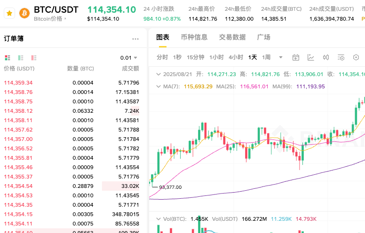Image resolution: width=365 pixels, height=233 pixels.
Task: Show buy orders only green view
Action: pyautogui.click(x=21, y=58)
